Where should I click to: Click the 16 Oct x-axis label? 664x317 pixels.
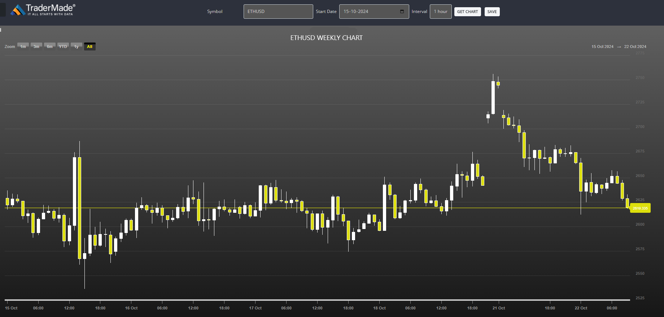pyautogui.click(x=131, y=308)
